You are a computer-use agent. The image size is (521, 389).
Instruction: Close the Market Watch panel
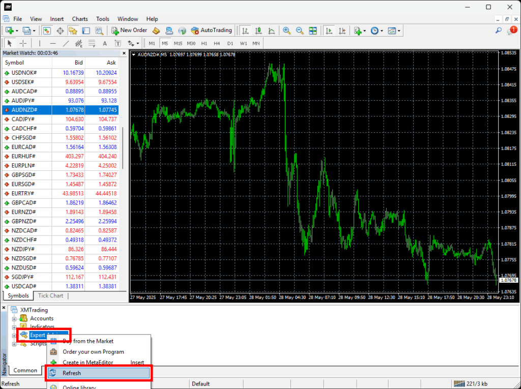pyautogui.click(x=124, y=53)
